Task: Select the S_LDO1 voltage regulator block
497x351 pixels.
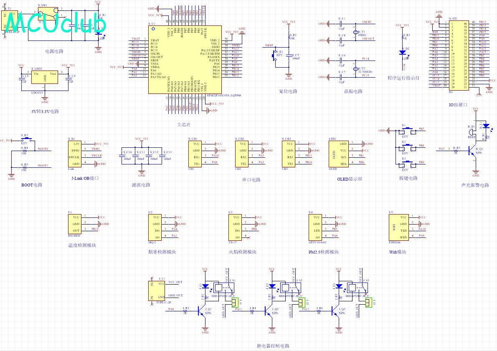Action: point(45,77)
